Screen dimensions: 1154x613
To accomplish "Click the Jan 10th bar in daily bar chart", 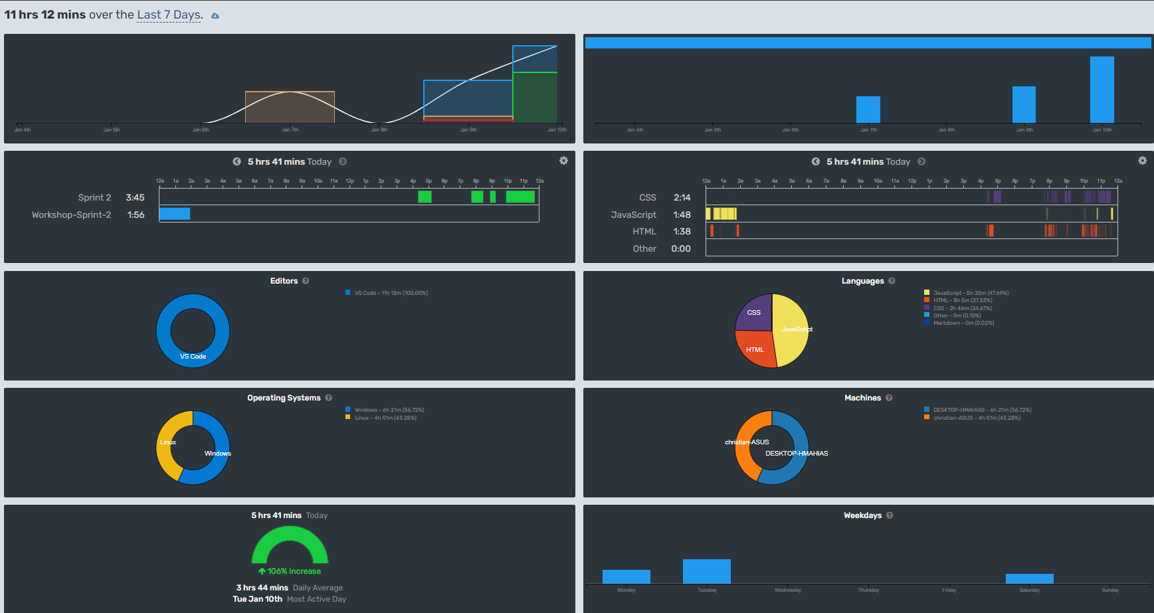I will click(1102, 90).
